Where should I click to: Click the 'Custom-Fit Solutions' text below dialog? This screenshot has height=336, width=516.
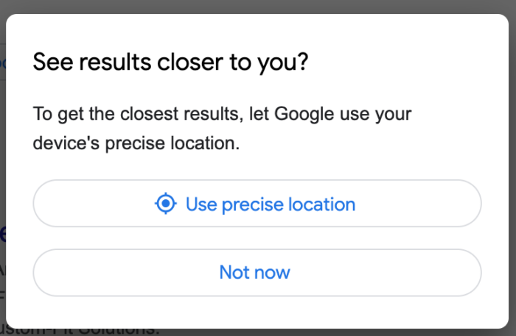click(81, 332)
